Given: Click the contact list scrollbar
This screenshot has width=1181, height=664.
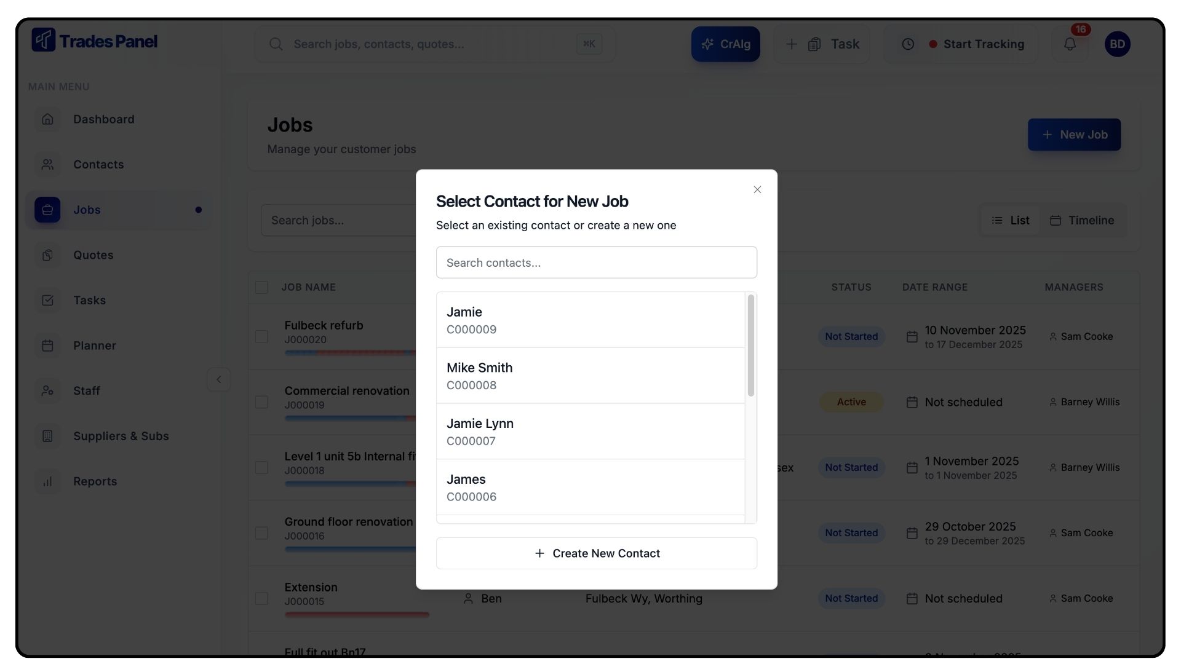Looking at the screenshot, I should pos(750,346).
